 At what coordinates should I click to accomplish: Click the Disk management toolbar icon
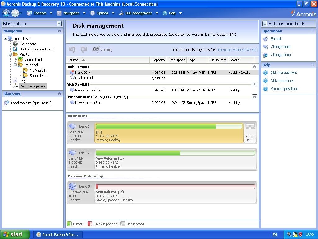coord(121,13)
